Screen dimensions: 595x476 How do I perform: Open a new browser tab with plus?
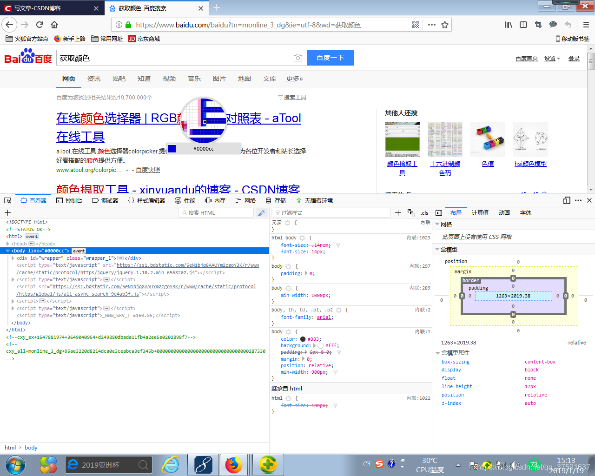click(217, 7)
